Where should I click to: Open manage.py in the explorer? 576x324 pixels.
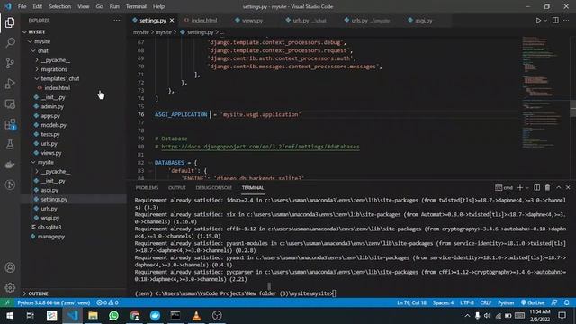point(50,237)
